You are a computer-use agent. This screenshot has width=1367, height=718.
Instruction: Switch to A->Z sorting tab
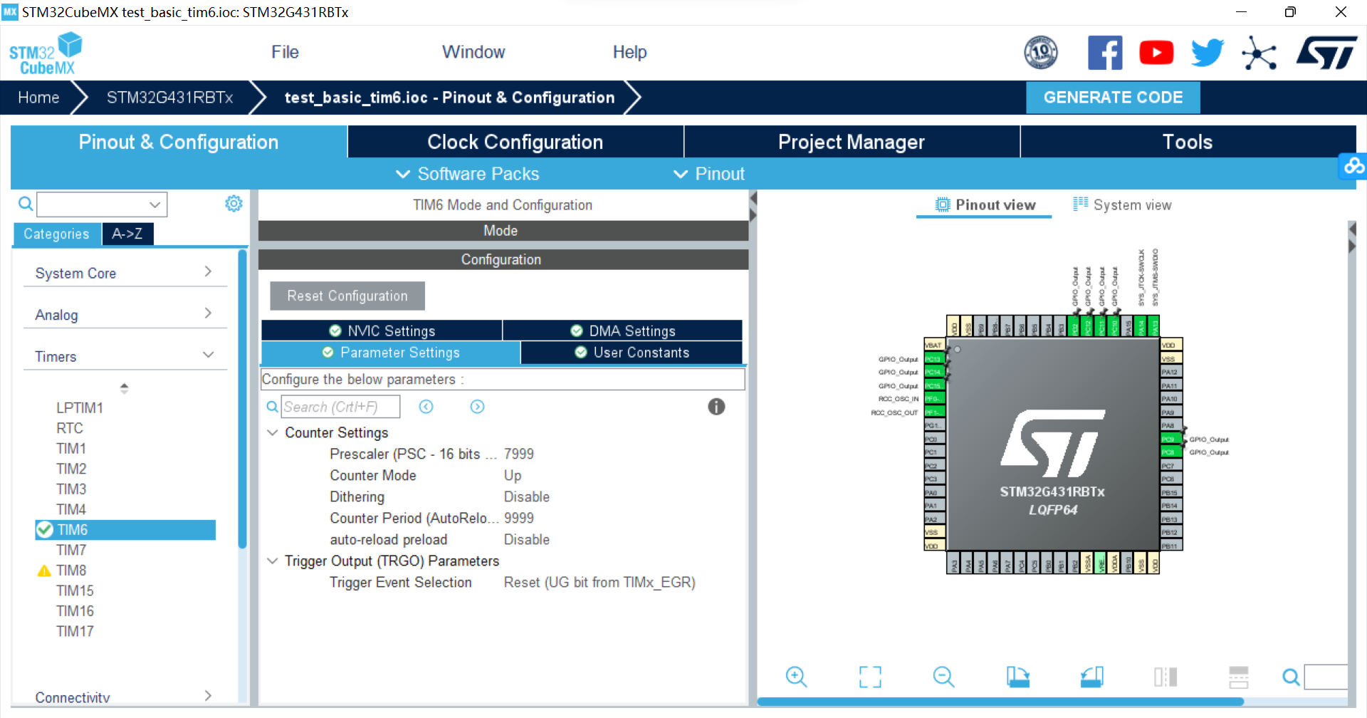point(127,234)
